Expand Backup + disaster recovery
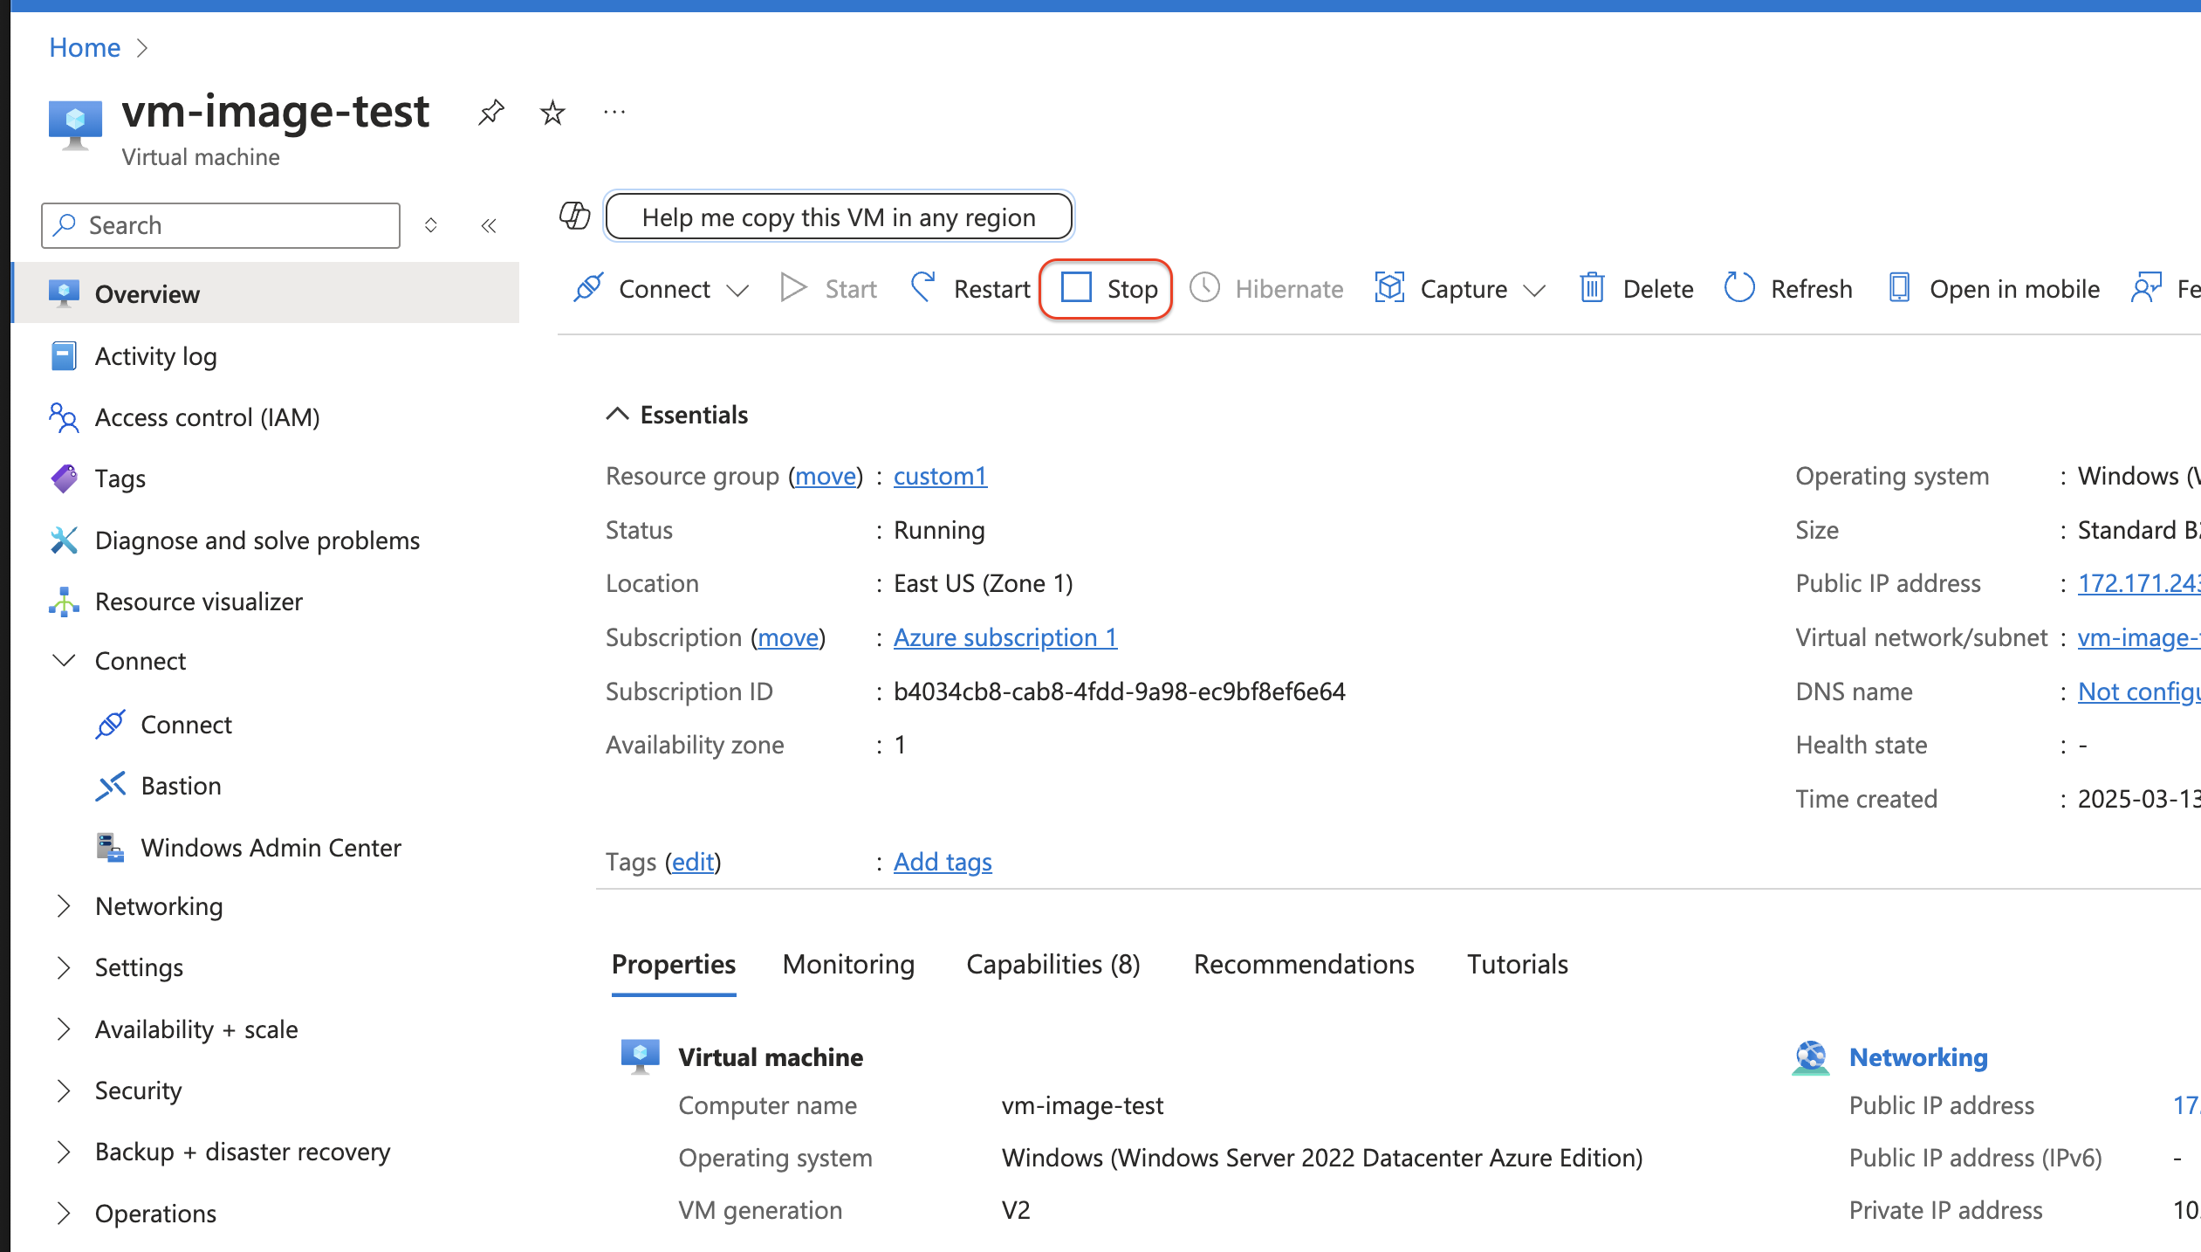Image resolution: width=2201 pixels, height=1252 pixels. pos(63,1152)
